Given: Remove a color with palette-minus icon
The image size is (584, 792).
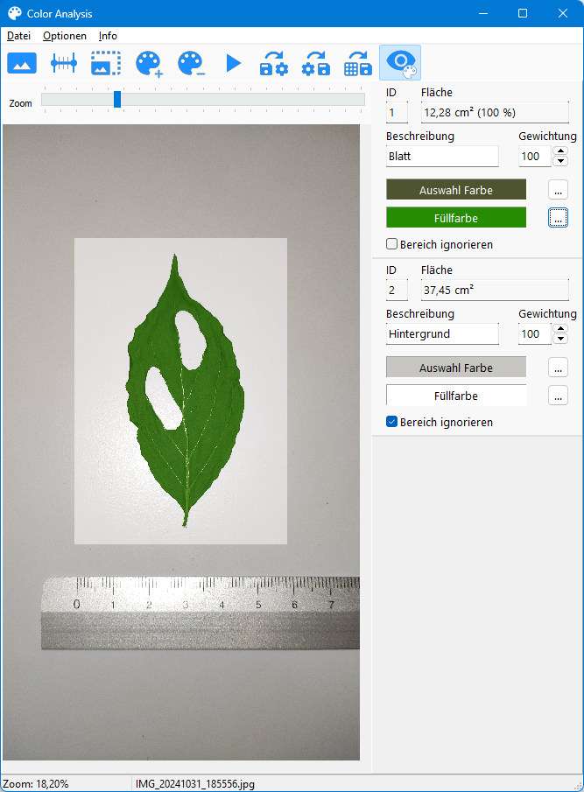Looking at the screenshot, I should pos(191,63).
